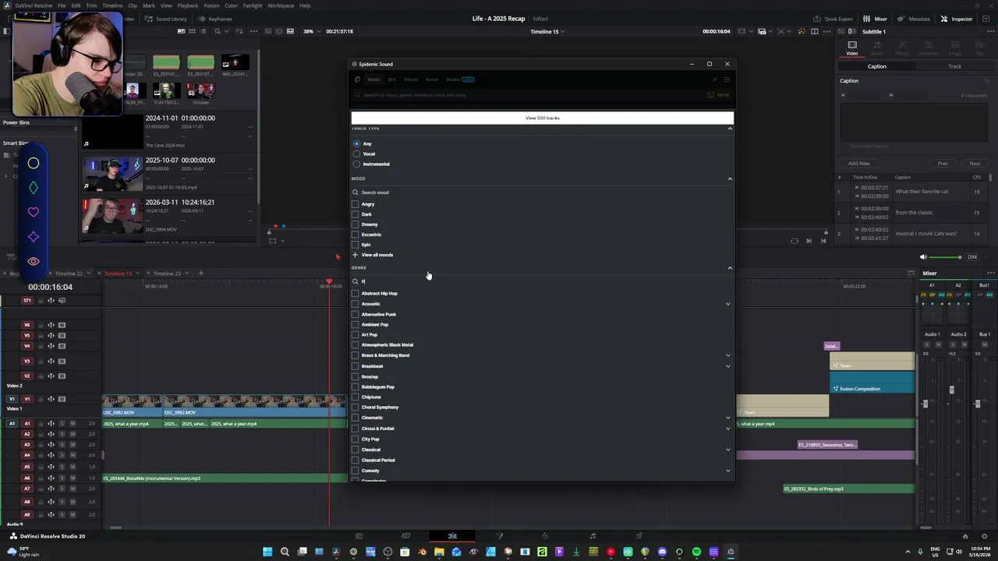The height and width of the screenshot is (561, 998).
Task: Click the DIM button above Mixer
Action: 971,257
